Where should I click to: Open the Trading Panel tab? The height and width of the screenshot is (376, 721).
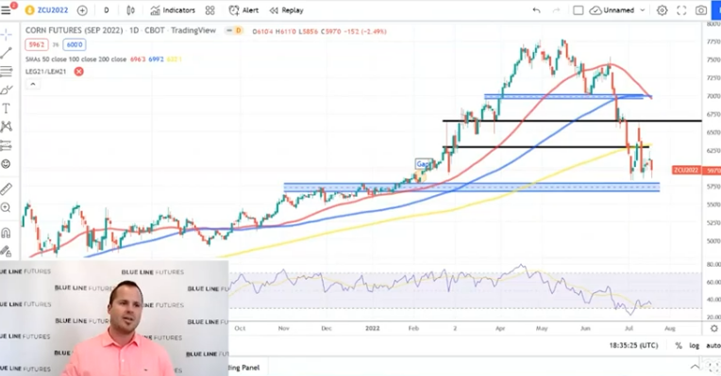[244, 368]
